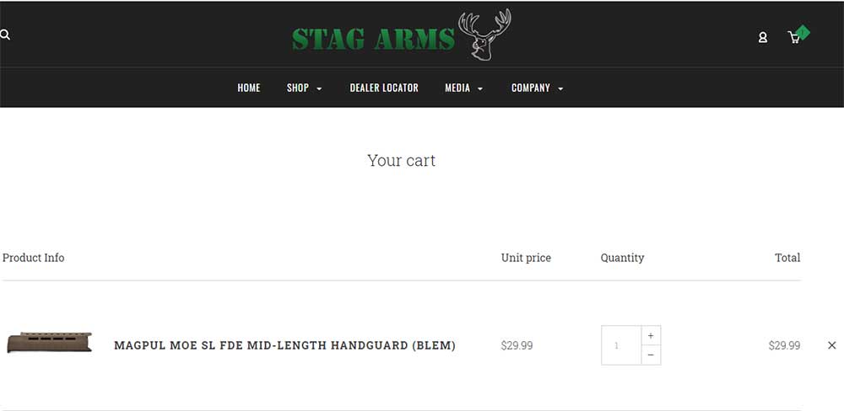Viewport: 844px width, 411px height.
Task: Click the handguard product thumbnail
Action: click(x=49, y=343)
